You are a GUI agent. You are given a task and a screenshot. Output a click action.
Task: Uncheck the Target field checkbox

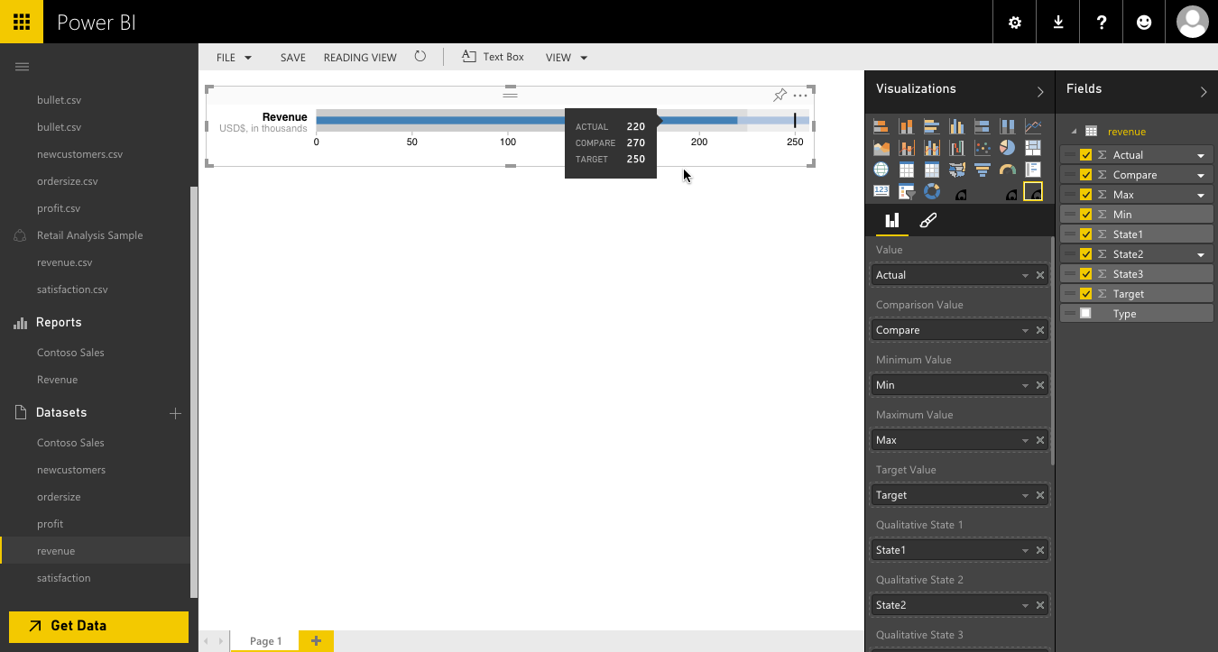tap(1085, 293)
